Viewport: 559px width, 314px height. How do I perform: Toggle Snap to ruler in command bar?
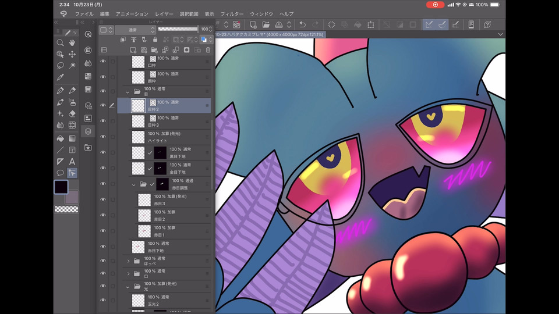tap(429, 24)
